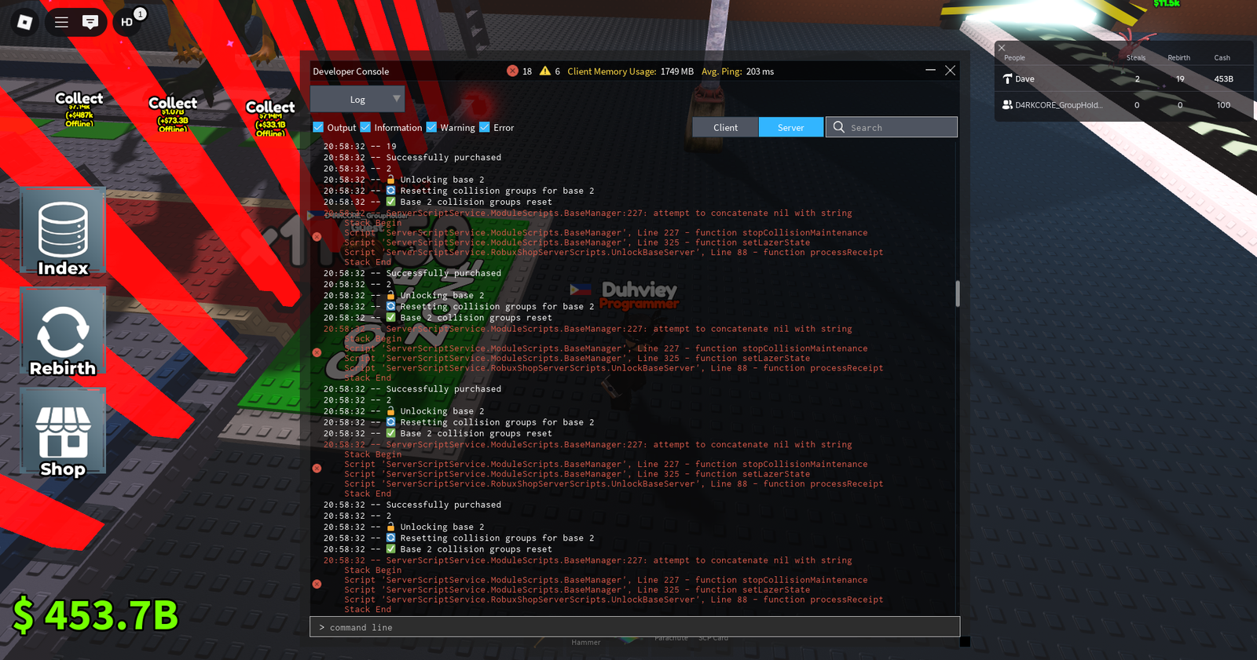This screenshot has height=660, width=1257.
Task: Close the leaderboard panel with X
Action: point(1002,48)
